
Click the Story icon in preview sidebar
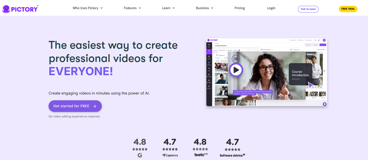click(x=209, y=46)
